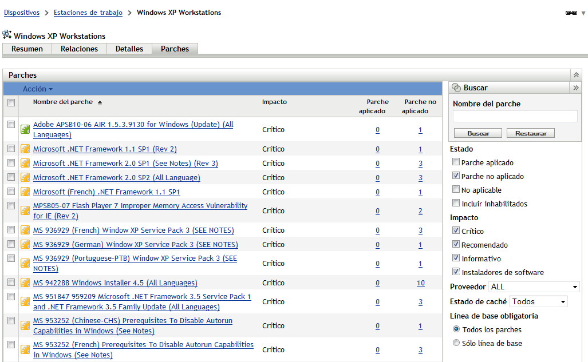Click the patch icon next to MS 942288
This screenshot has height=362, width=588.
click(x=24, y=282)
